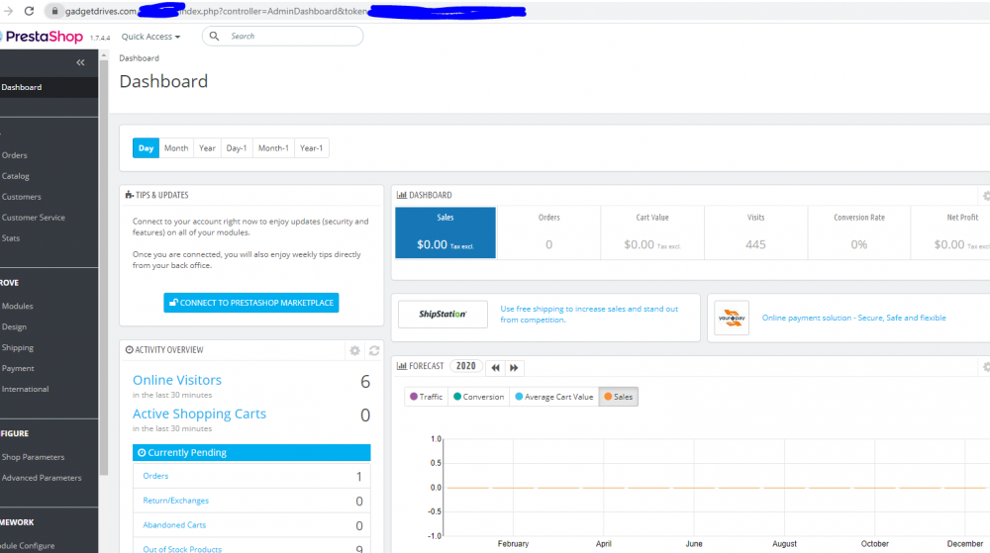Select the Month period tab
Image resolution: width=990 pixels, height=553 pixels.
pos(176,148)
